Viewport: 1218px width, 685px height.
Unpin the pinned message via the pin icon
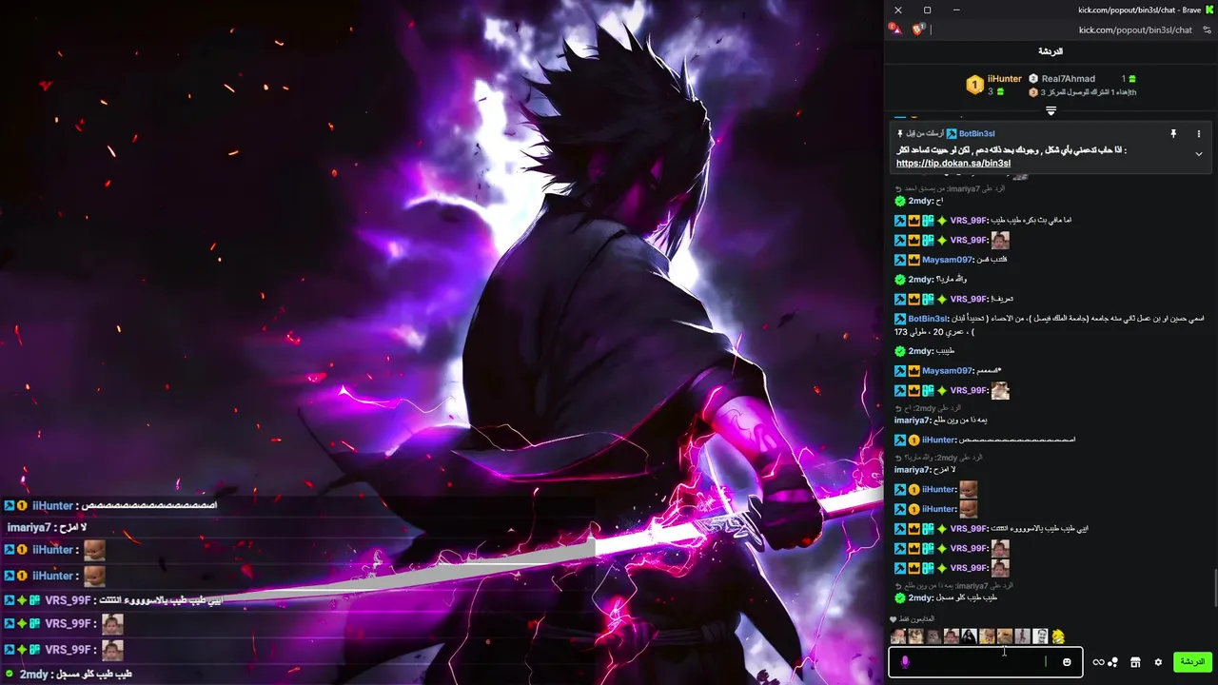click(1173, 134)
